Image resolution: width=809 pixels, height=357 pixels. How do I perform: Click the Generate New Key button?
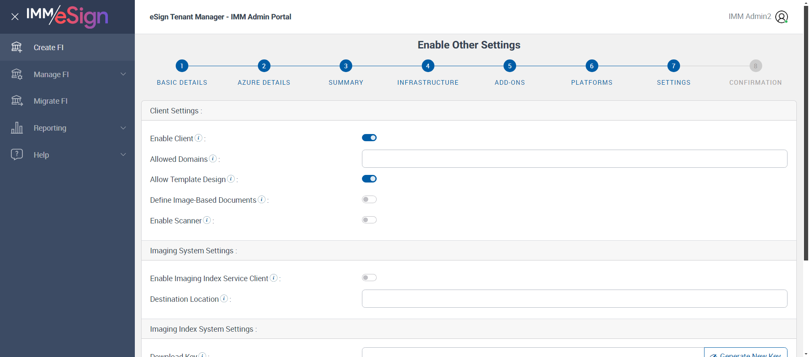tap(746, 353)
